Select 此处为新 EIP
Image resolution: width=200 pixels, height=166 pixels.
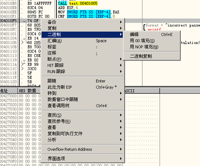[x=82, y=87]
